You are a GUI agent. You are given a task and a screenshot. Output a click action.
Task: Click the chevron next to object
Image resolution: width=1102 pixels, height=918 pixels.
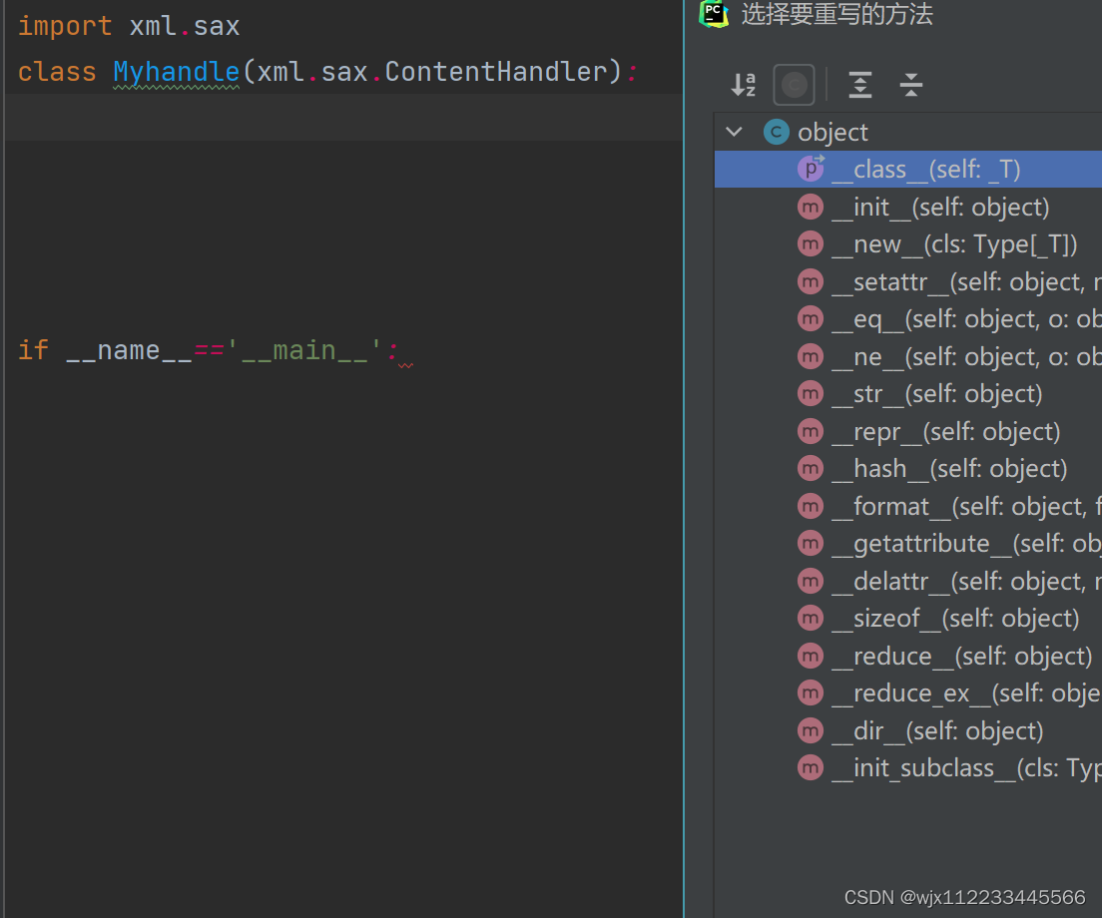pyautogui.click(x=735, y=131)
